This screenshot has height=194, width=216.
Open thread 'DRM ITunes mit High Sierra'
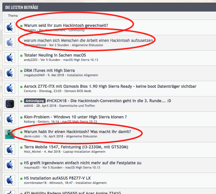(x=49, y=70)
